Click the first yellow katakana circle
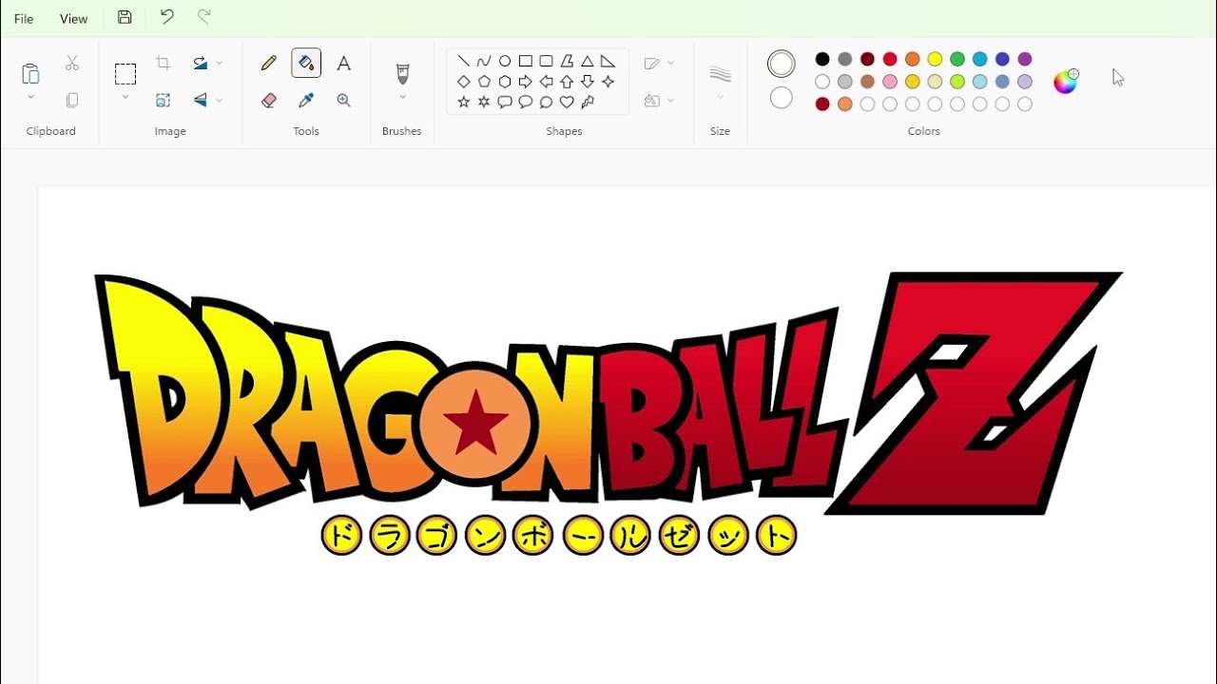Viewport: 1217px width, 684px height. pyautogui.click(x=341, y=537)
